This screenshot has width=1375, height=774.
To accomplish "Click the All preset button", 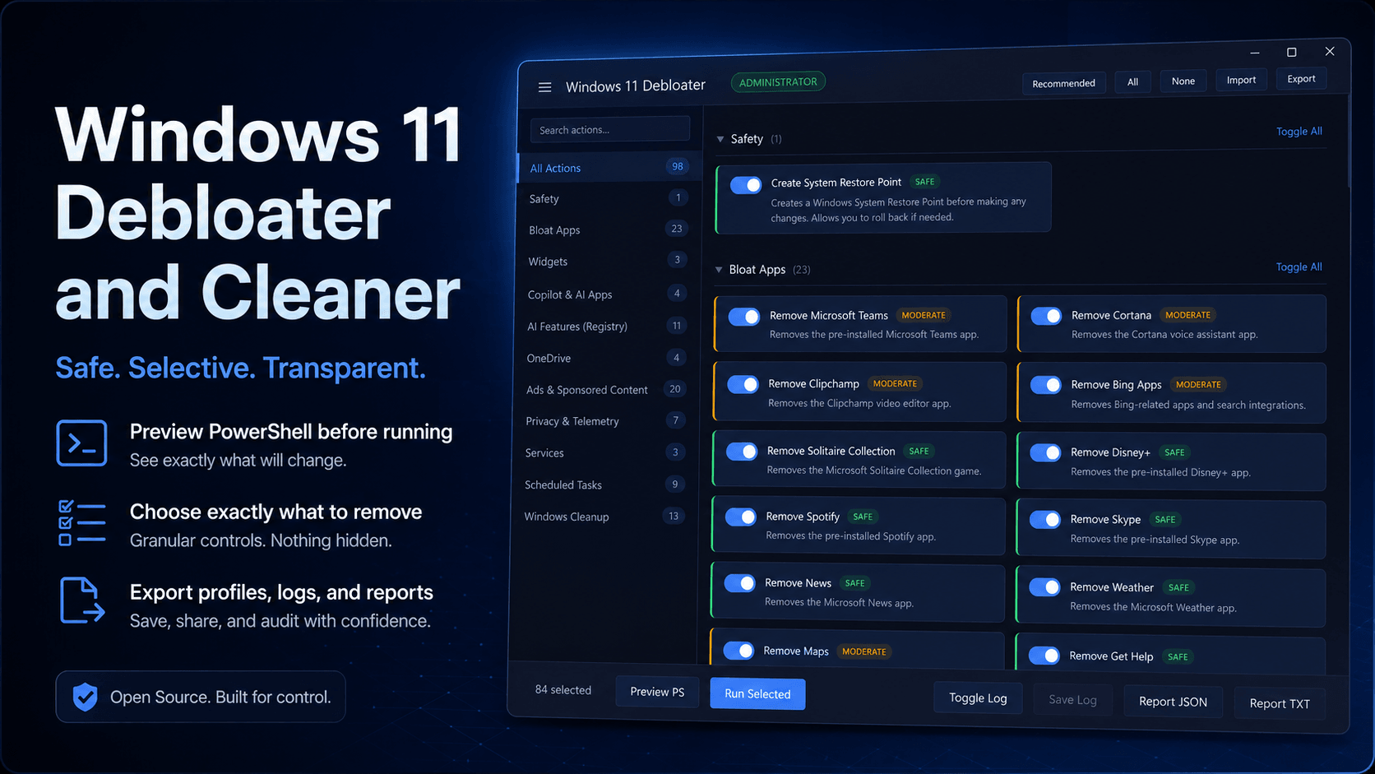I will coord(1132,81).
